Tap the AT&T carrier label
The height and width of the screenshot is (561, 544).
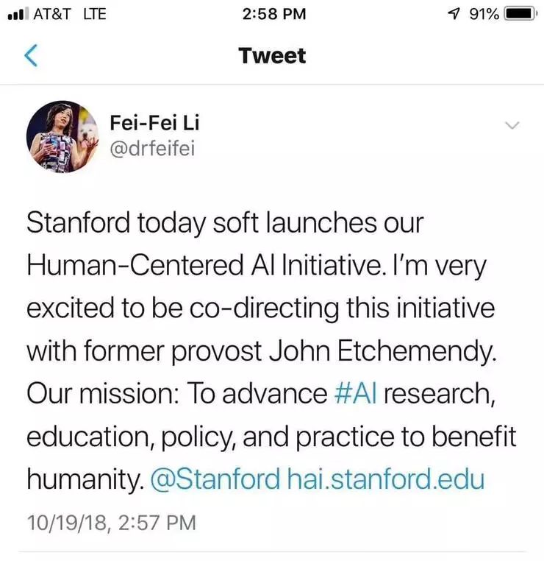click(x=51, y=14)
